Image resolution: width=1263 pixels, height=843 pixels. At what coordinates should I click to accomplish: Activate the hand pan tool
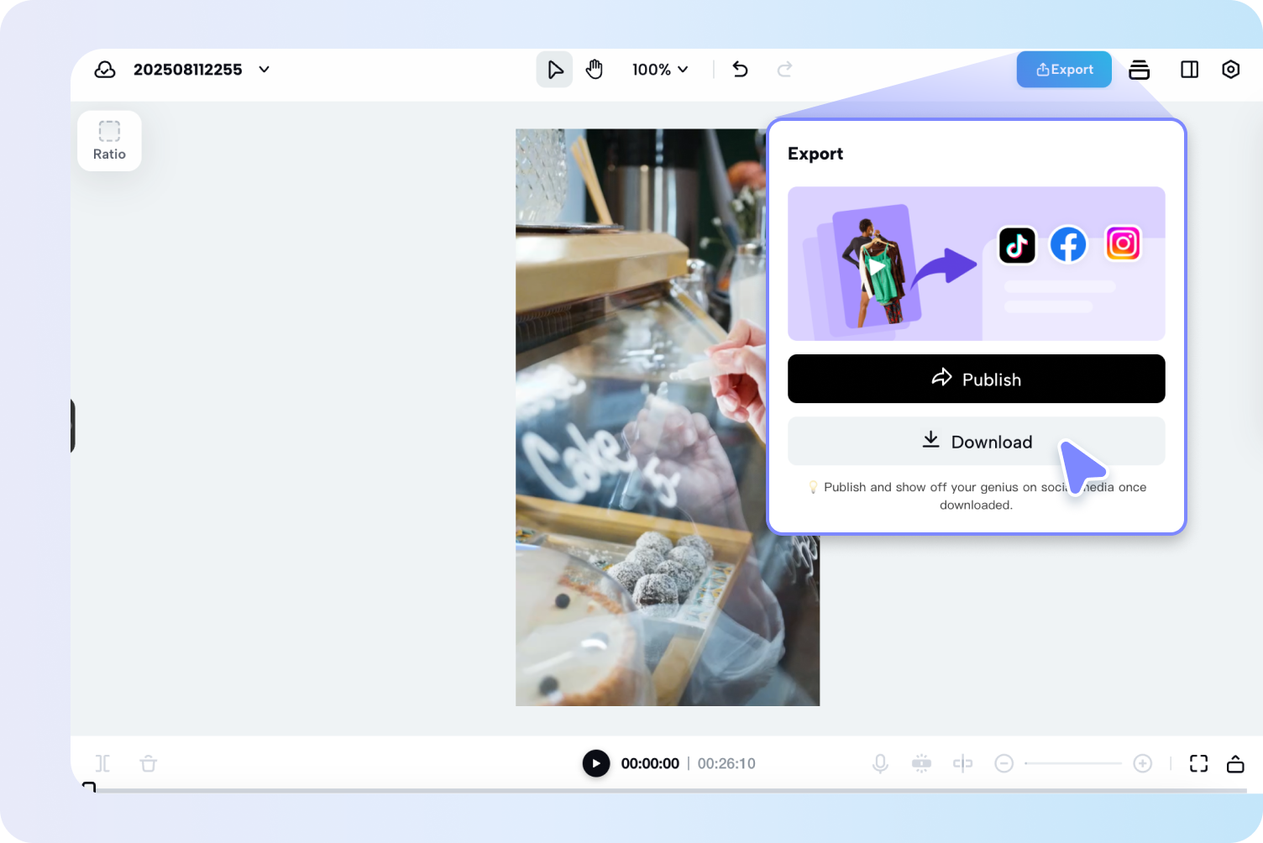(595, 69)
